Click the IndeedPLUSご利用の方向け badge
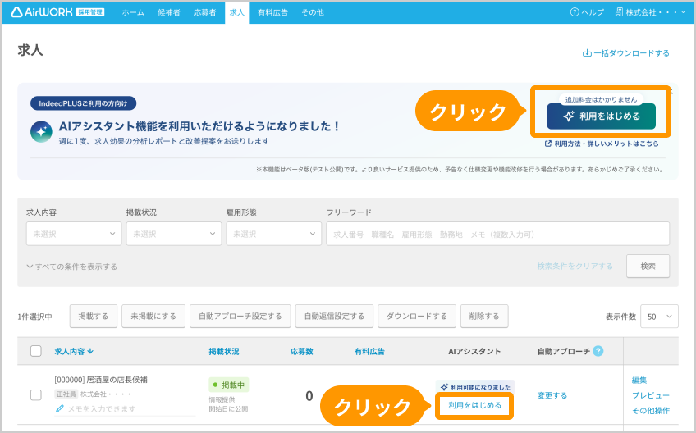Viewport: 696px width, 433px height. coord(83,103)
